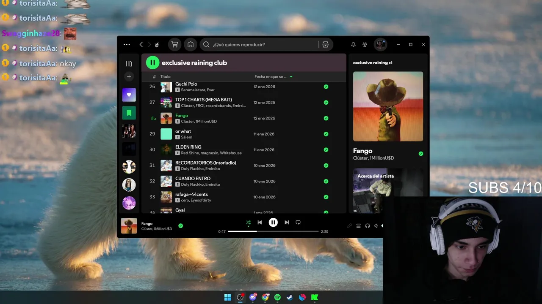542x304 pixels.
Task: Click Fango album art in now-playing bar
Action: pos(129,226)
